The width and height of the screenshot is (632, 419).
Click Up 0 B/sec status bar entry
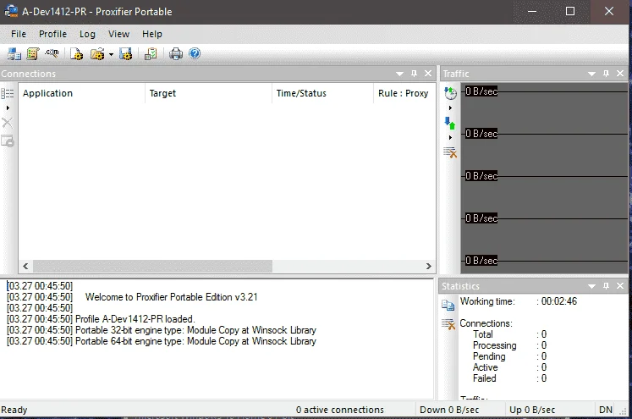pos(532,410)
